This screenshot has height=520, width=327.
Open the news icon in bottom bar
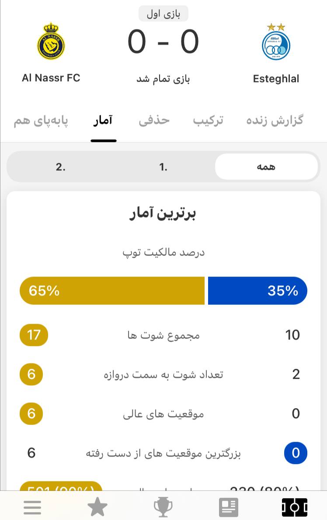tap(229, 507)
